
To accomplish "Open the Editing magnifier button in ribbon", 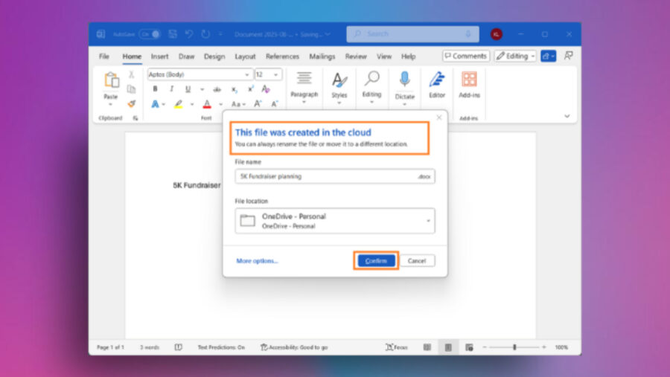I will pyautogui.click(x=371, y=88).
